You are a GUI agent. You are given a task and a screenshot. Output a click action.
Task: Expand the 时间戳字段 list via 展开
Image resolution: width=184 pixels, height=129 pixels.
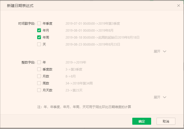[x=160, y=51]
